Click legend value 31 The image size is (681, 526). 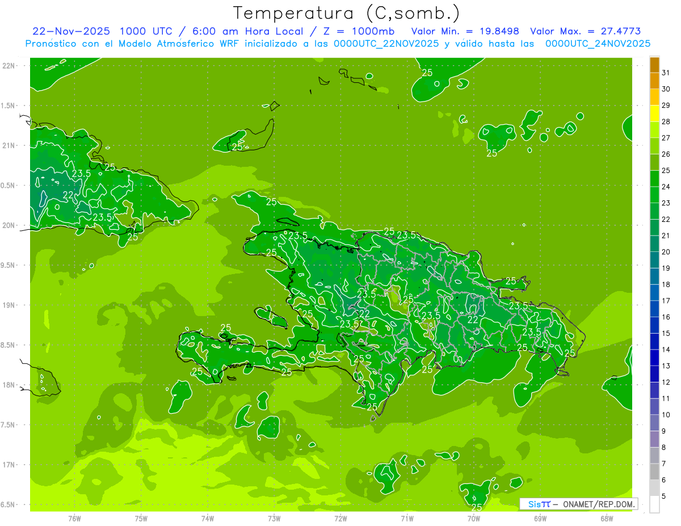coord(666,73)
